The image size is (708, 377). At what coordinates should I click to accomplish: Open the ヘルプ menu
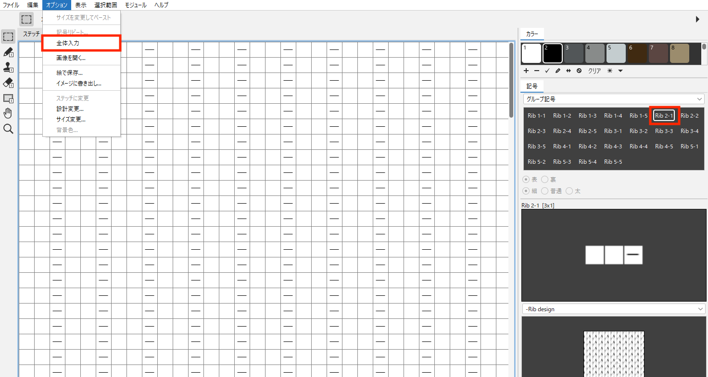(x=161, y=5)
